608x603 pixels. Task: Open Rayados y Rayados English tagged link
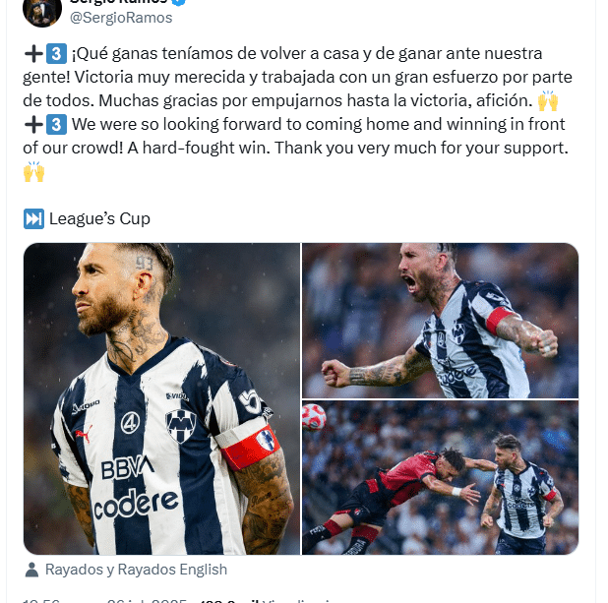point(136,570)
